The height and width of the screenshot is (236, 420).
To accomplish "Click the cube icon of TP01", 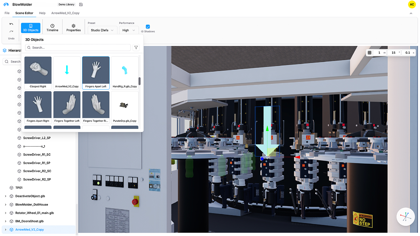I will 11,188.
